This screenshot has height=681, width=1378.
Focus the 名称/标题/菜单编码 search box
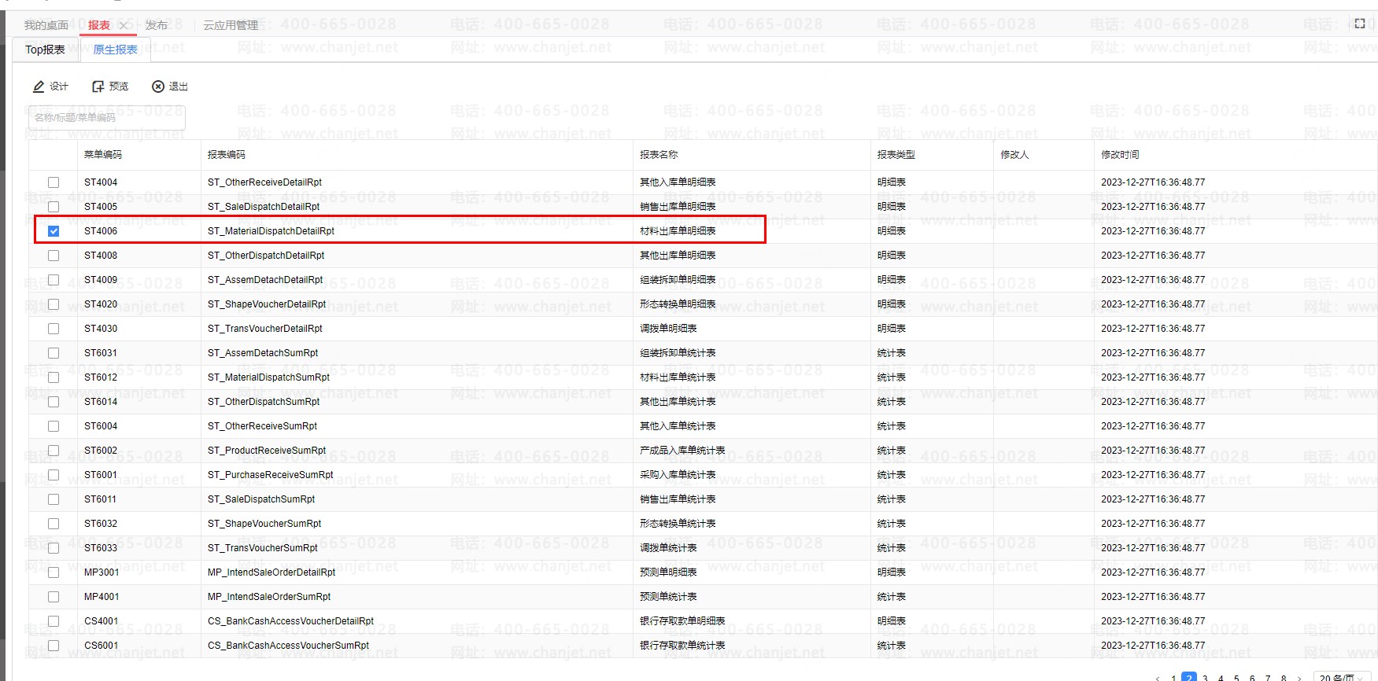coord(107,118)
